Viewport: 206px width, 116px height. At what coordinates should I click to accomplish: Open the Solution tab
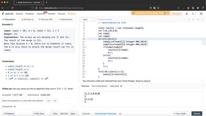pos(27,19)
